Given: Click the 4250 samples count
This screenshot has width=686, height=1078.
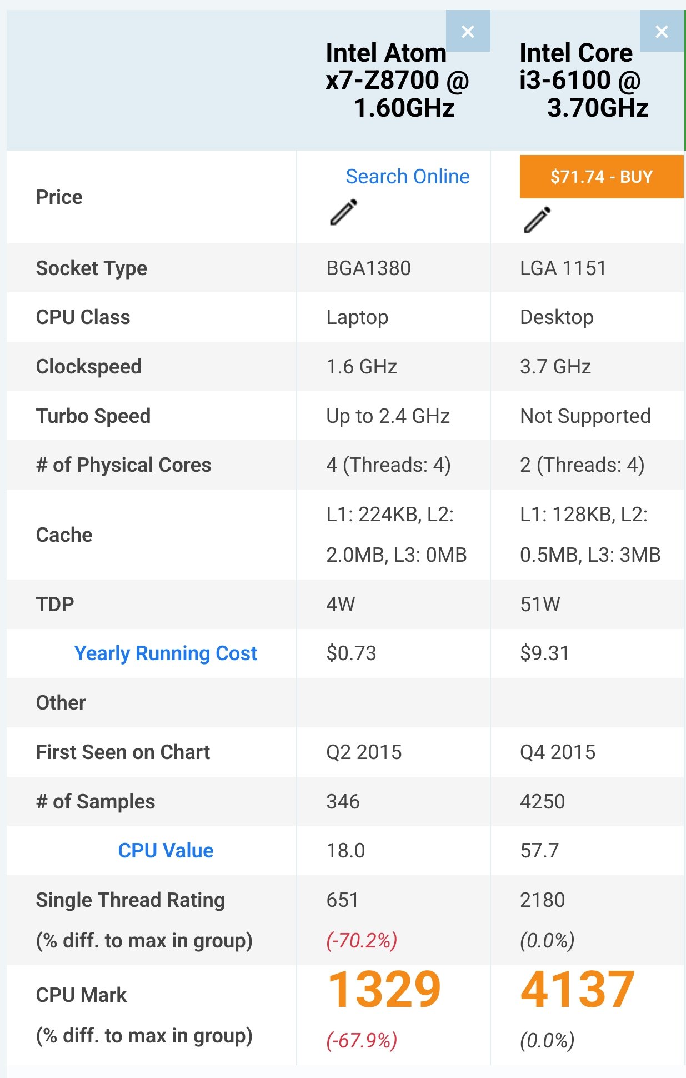Looking at the screenshot, I should [x=542, y=802].
